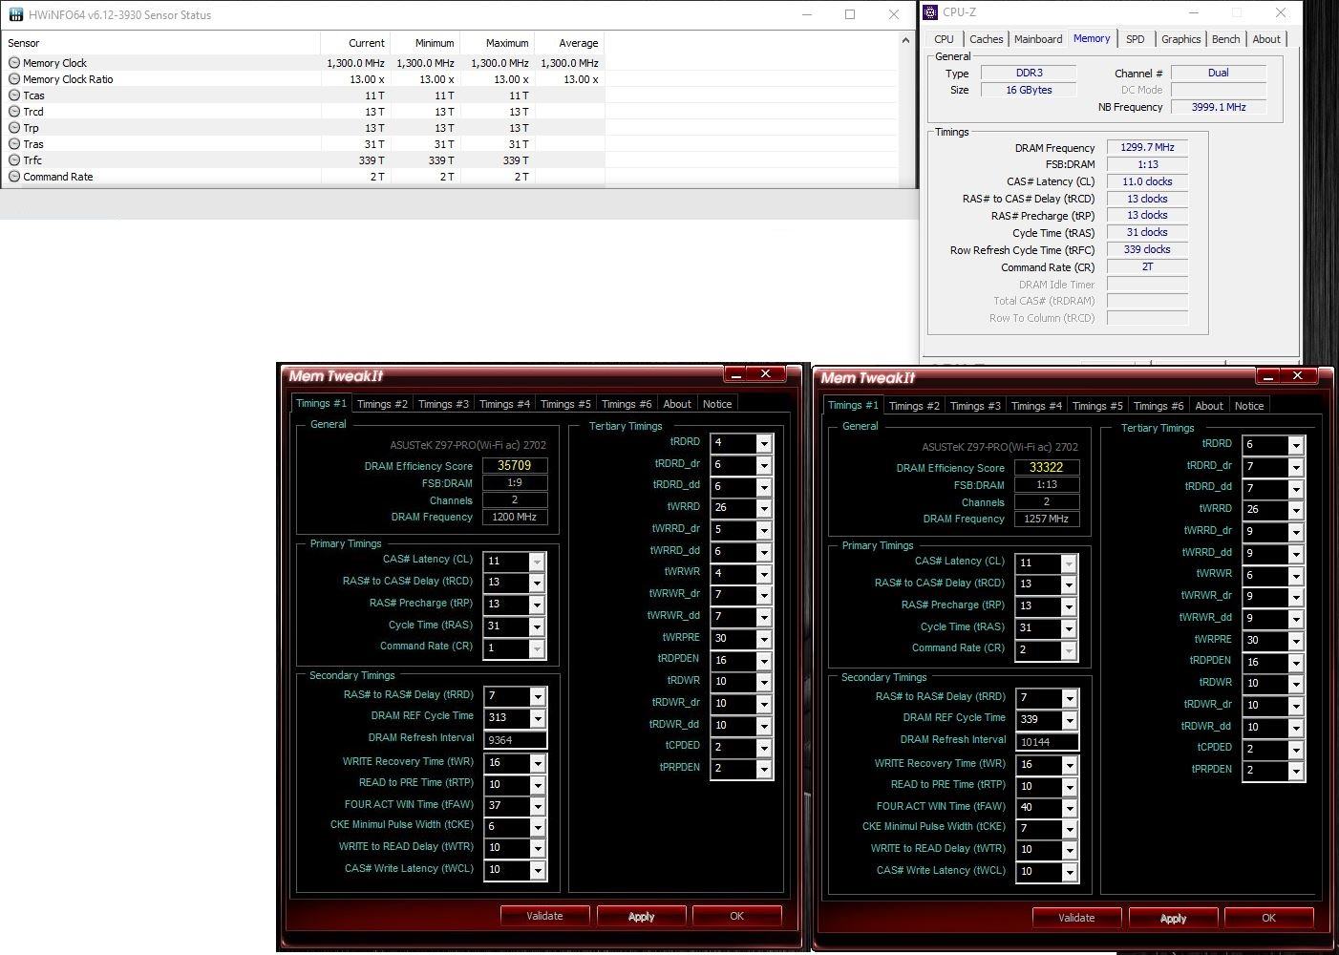This screenshot has height=955, width=1339.
Task: Open Timings #6 tab in left Mem TweakIt
Action: 627,404
